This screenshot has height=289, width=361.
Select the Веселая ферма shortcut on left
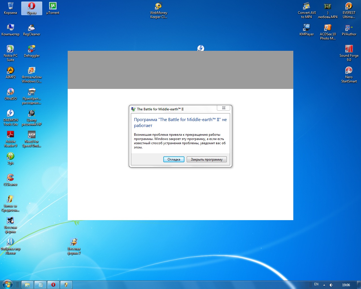point(10,225)
